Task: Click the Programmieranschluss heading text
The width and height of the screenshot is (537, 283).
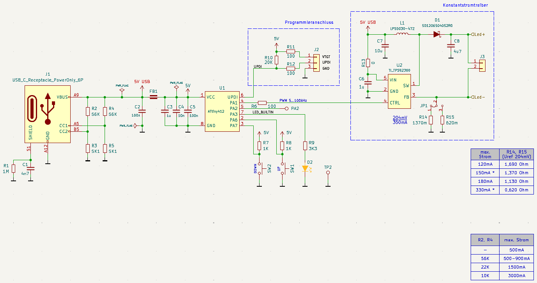Action: (309, 23)
